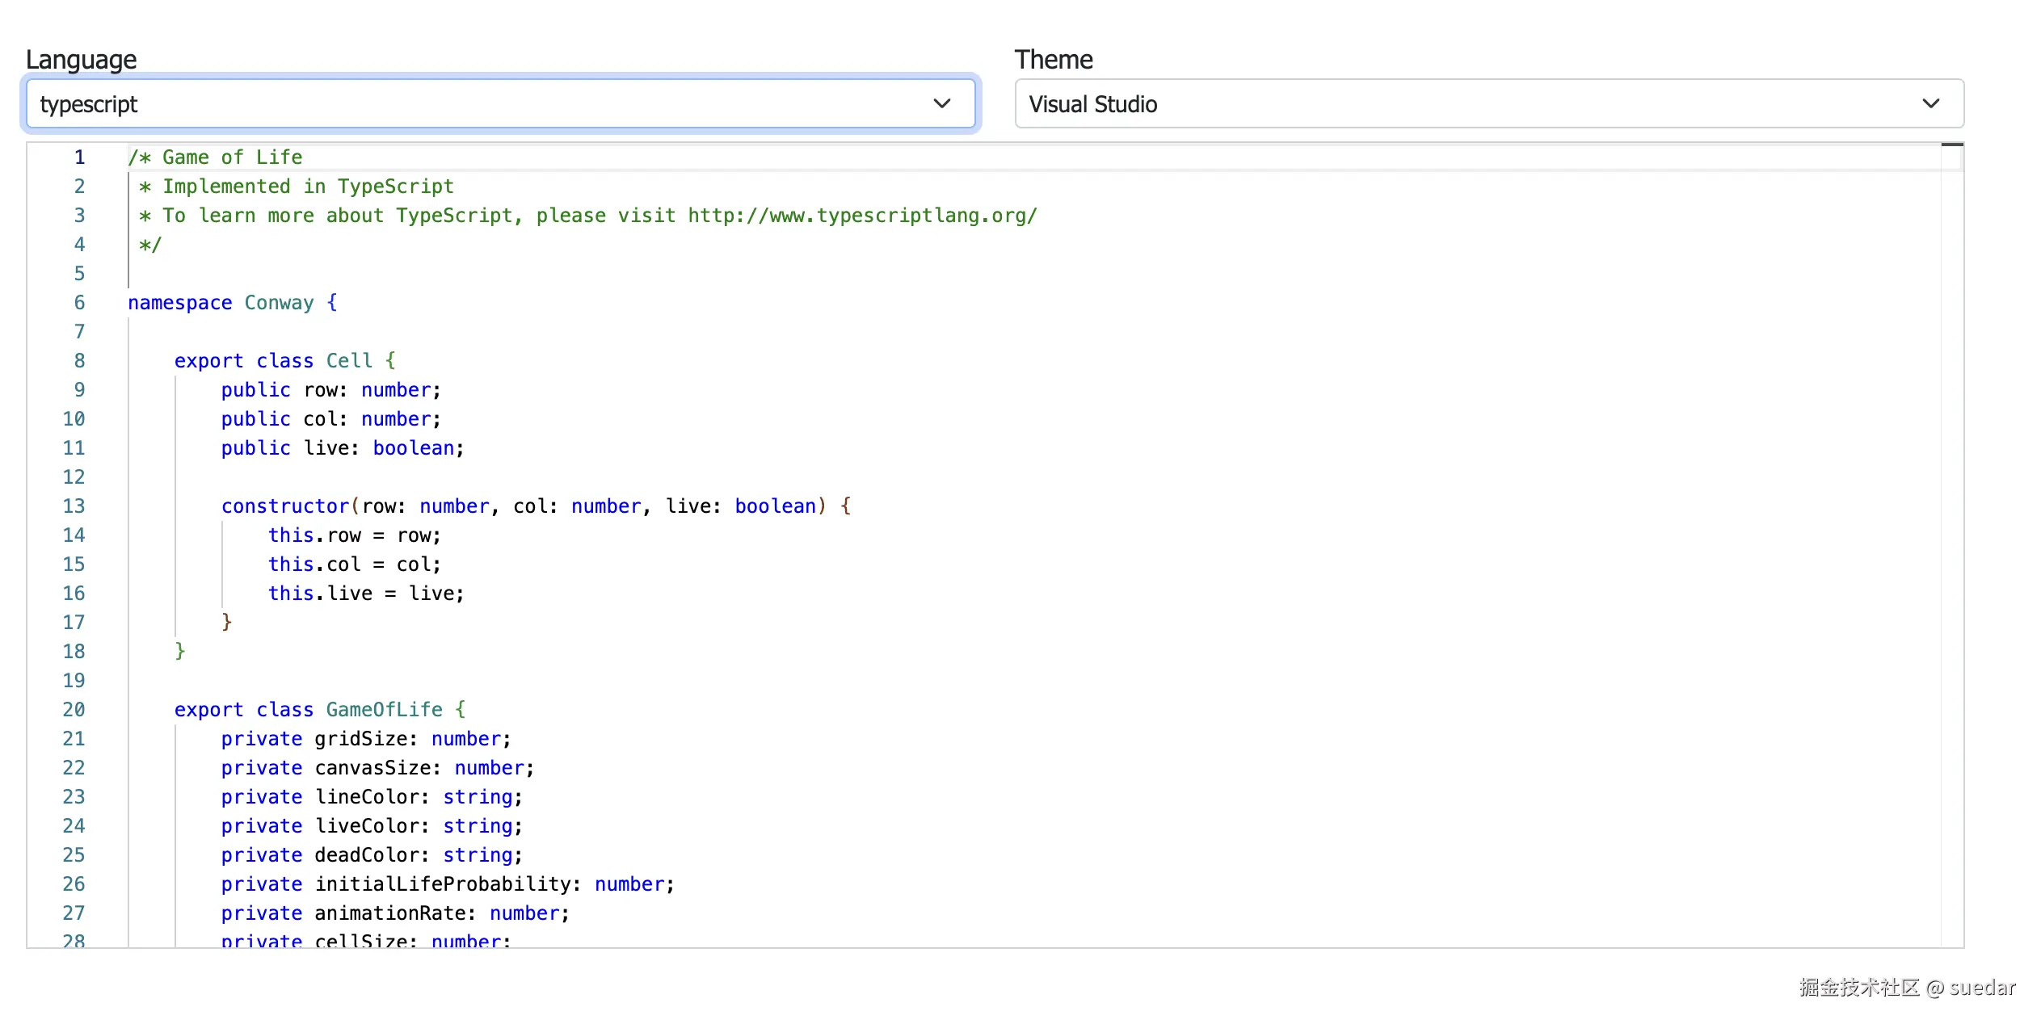Click line number 20 in the gutter
The height and width of the screenshot is (1024, 2041).
pos(74,710)
